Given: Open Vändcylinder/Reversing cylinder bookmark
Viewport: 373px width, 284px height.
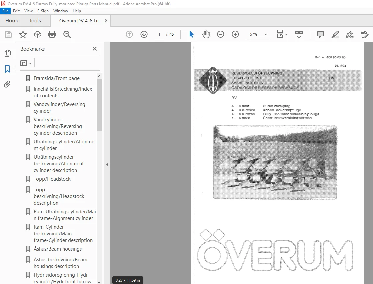Looking at the screenshot, I should [59, 108].
